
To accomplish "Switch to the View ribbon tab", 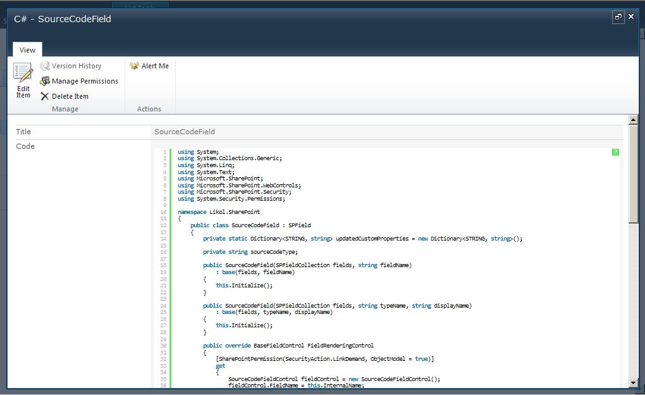I will tap(28, 50).
